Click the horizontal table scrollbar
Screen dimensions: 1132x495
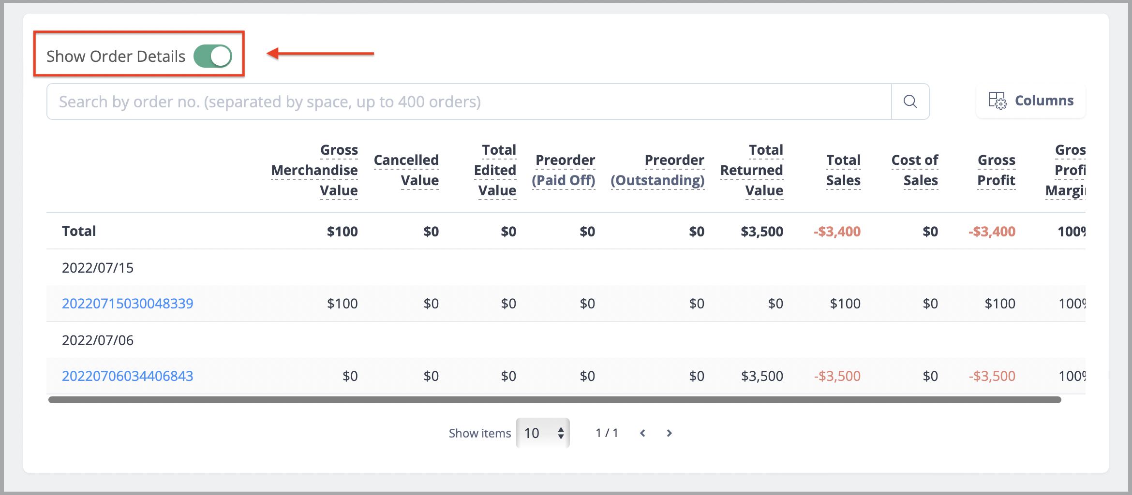[x=555, y=400]
